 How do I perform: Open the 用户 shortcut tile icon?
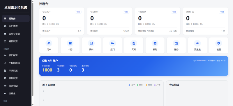(49, 43)
